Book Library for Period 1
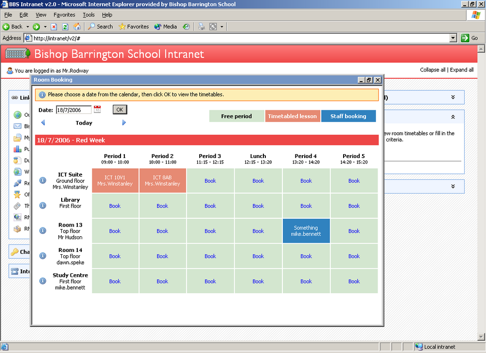The height and width of the screenshot is (353, 486). [x=115, y=206]
